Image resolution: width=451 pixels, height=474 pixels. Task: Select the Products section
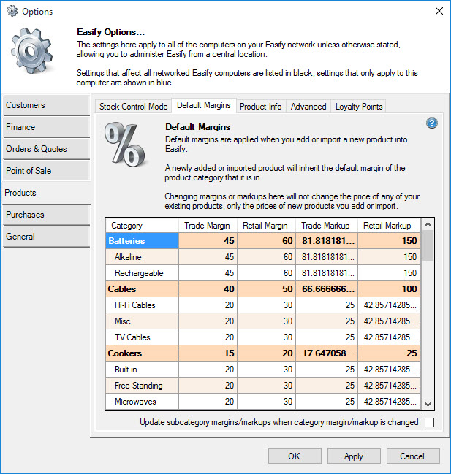[46, 193]
